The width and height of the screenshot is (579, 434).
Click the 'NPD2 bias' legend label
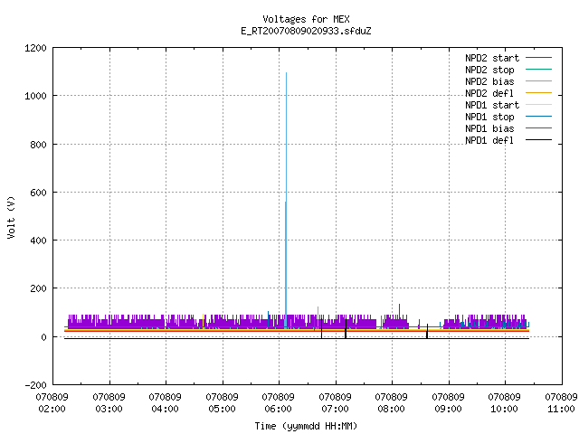pyautogui.click(x=489, y=81)
